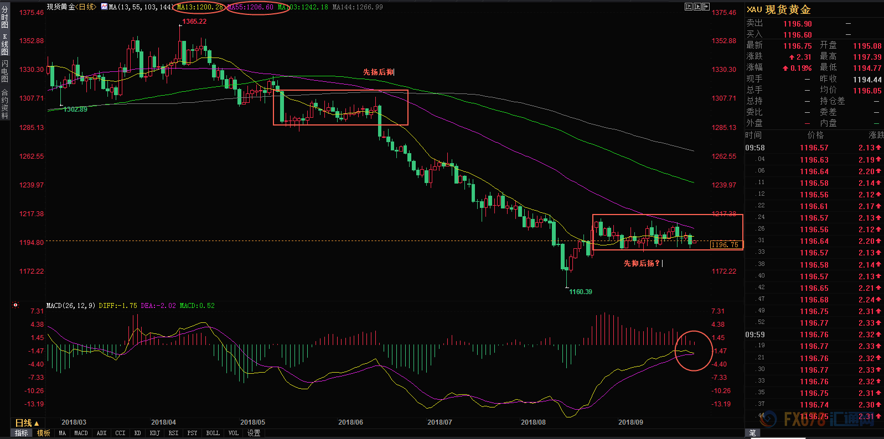Select the 09:58 tick row
The height and width of the screenshot is (439, 884).
[814, 148]
